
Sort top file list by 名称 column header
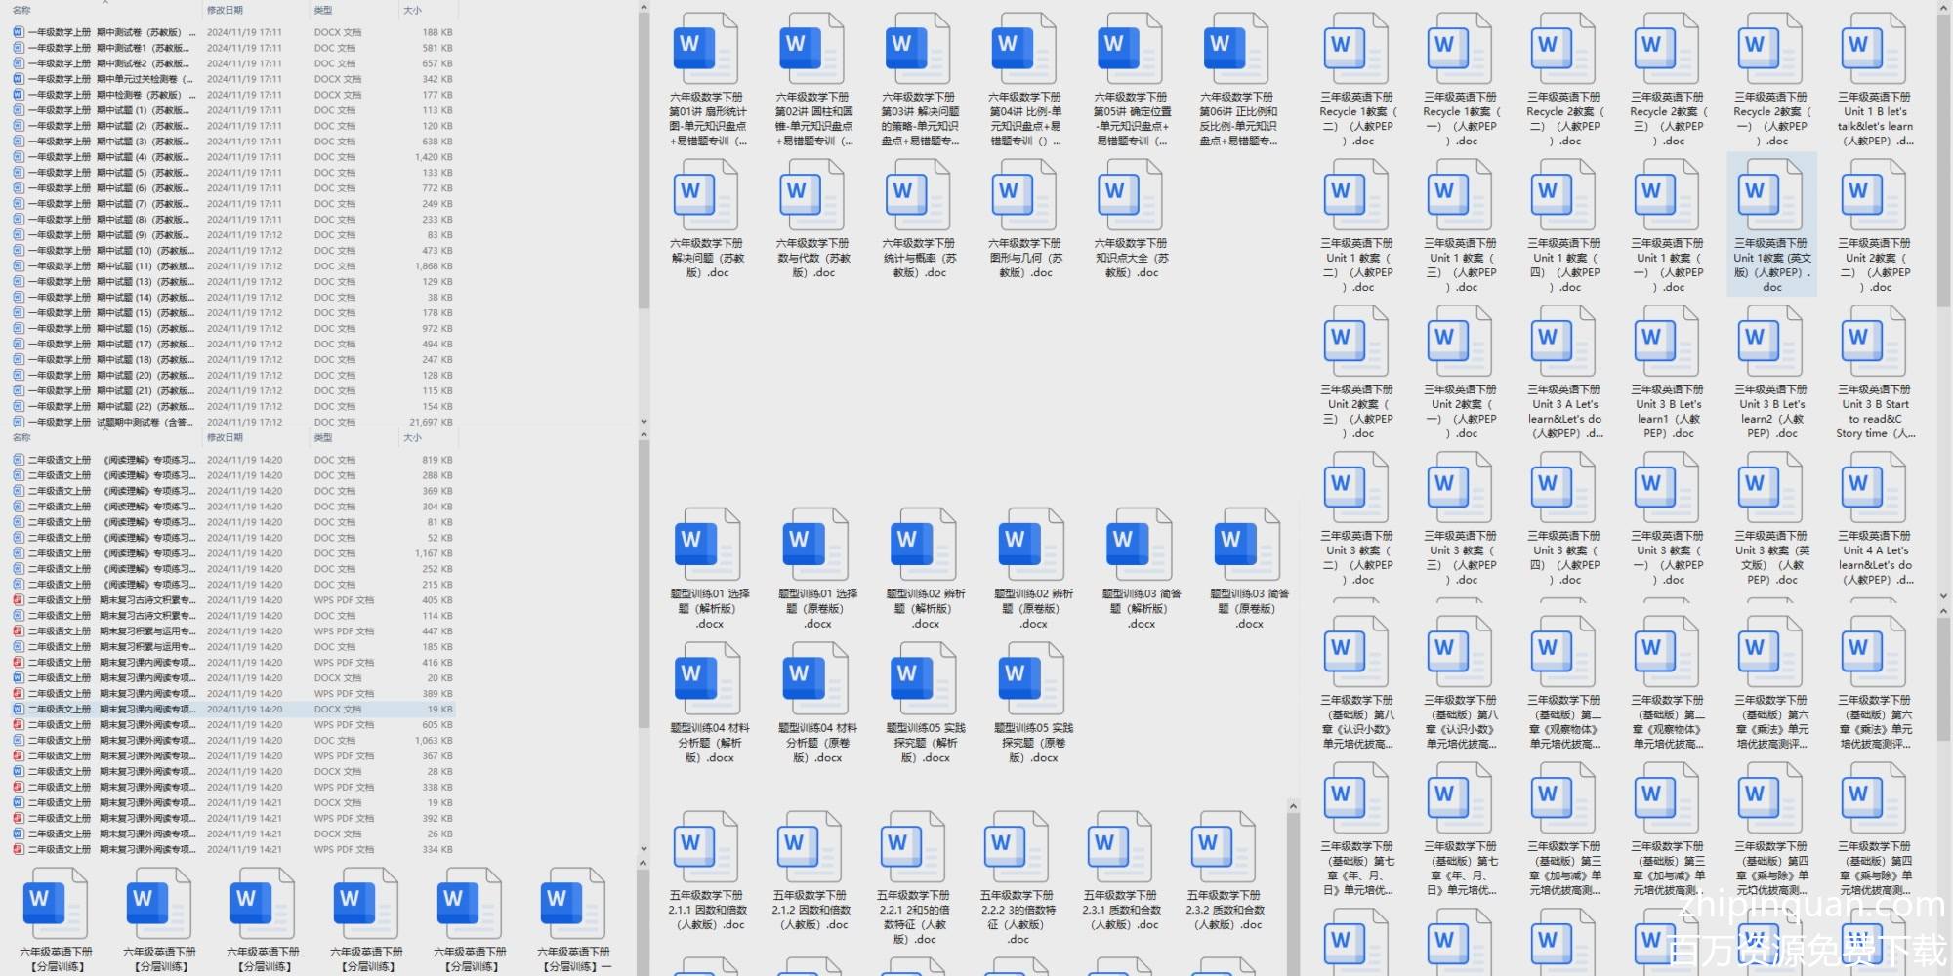(x=21, y=10)
